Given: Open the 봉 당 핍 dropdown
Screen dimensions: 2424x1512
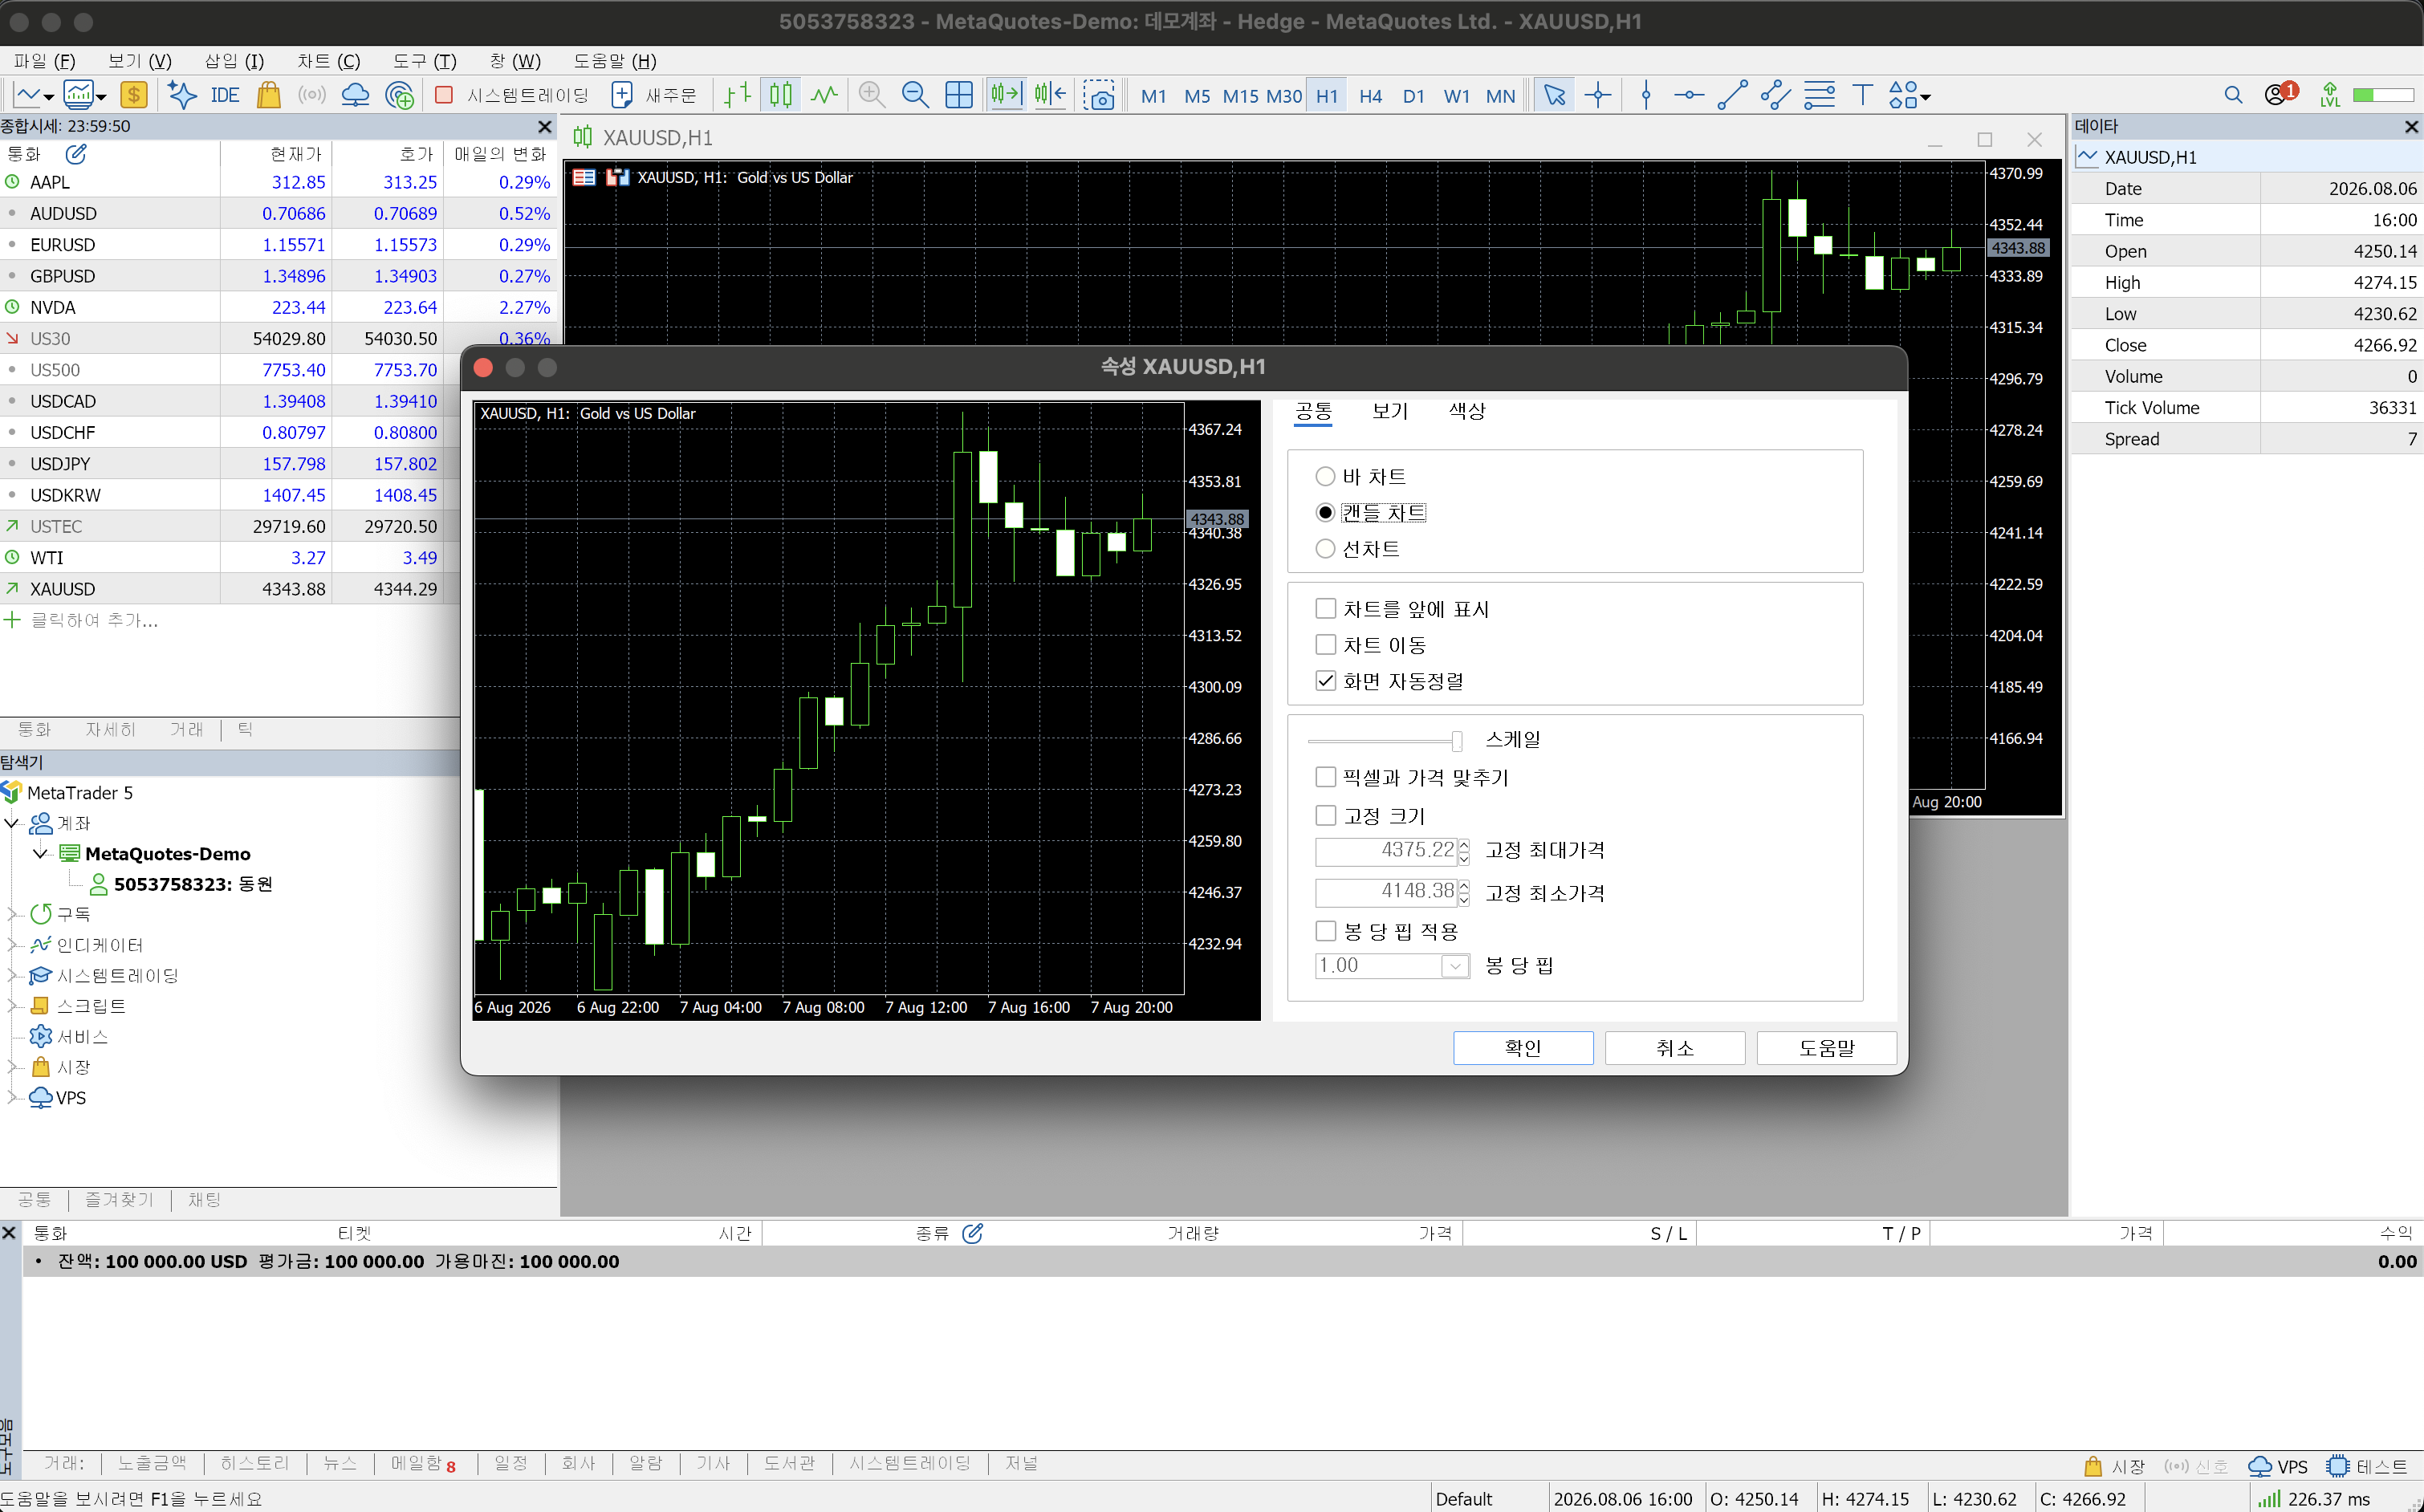Looking at the screenshot, I should (x=1455, y=966).
